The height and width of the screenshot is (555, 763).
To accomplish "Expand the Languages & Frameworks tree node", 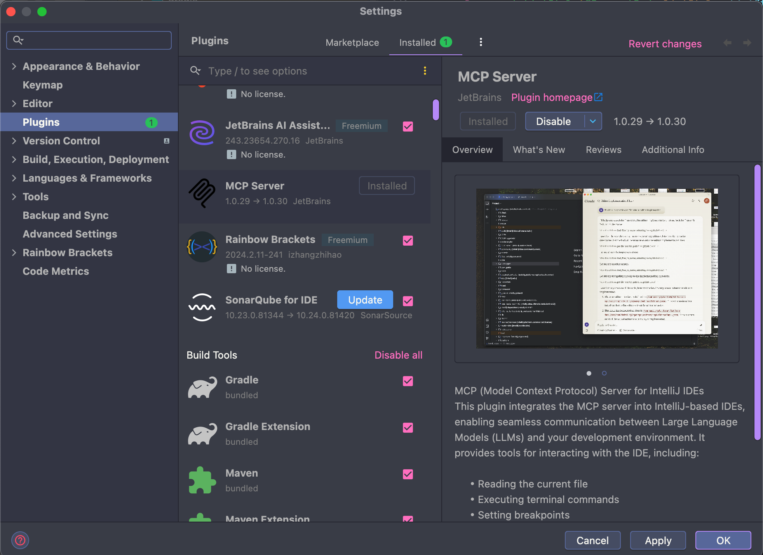I will [x=14, y=178].
